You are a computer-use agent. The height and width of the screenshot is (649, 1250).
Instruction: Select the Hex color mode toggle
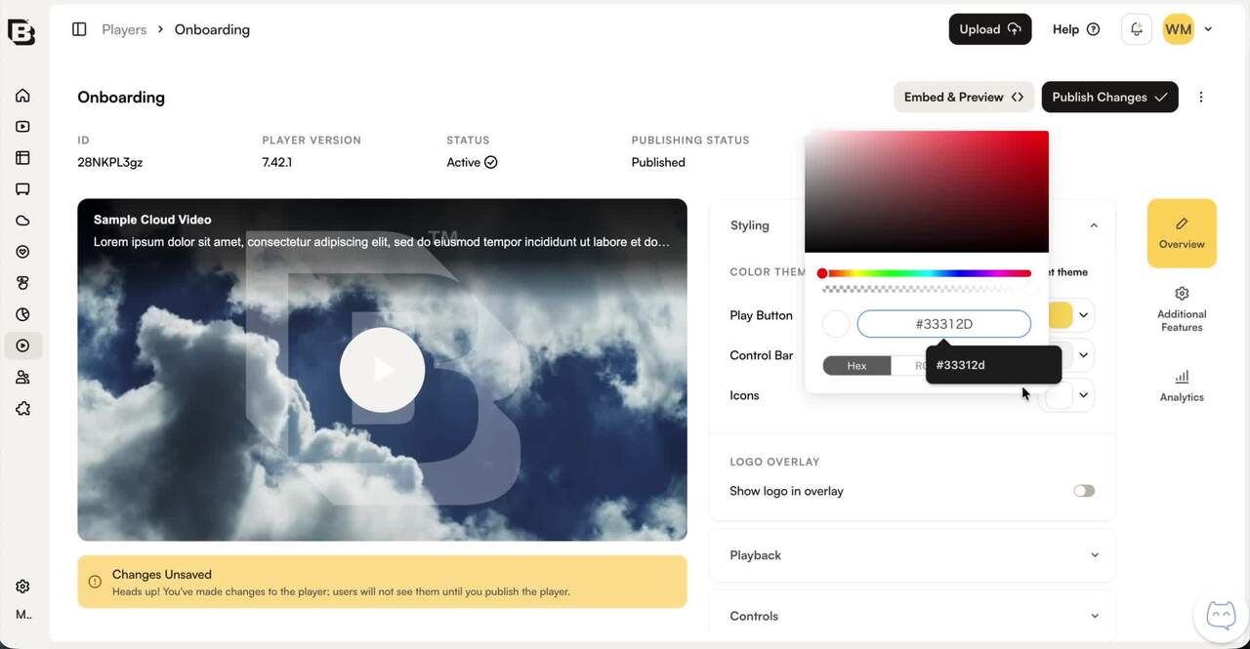pyautogui.click(x=856, y=366)
